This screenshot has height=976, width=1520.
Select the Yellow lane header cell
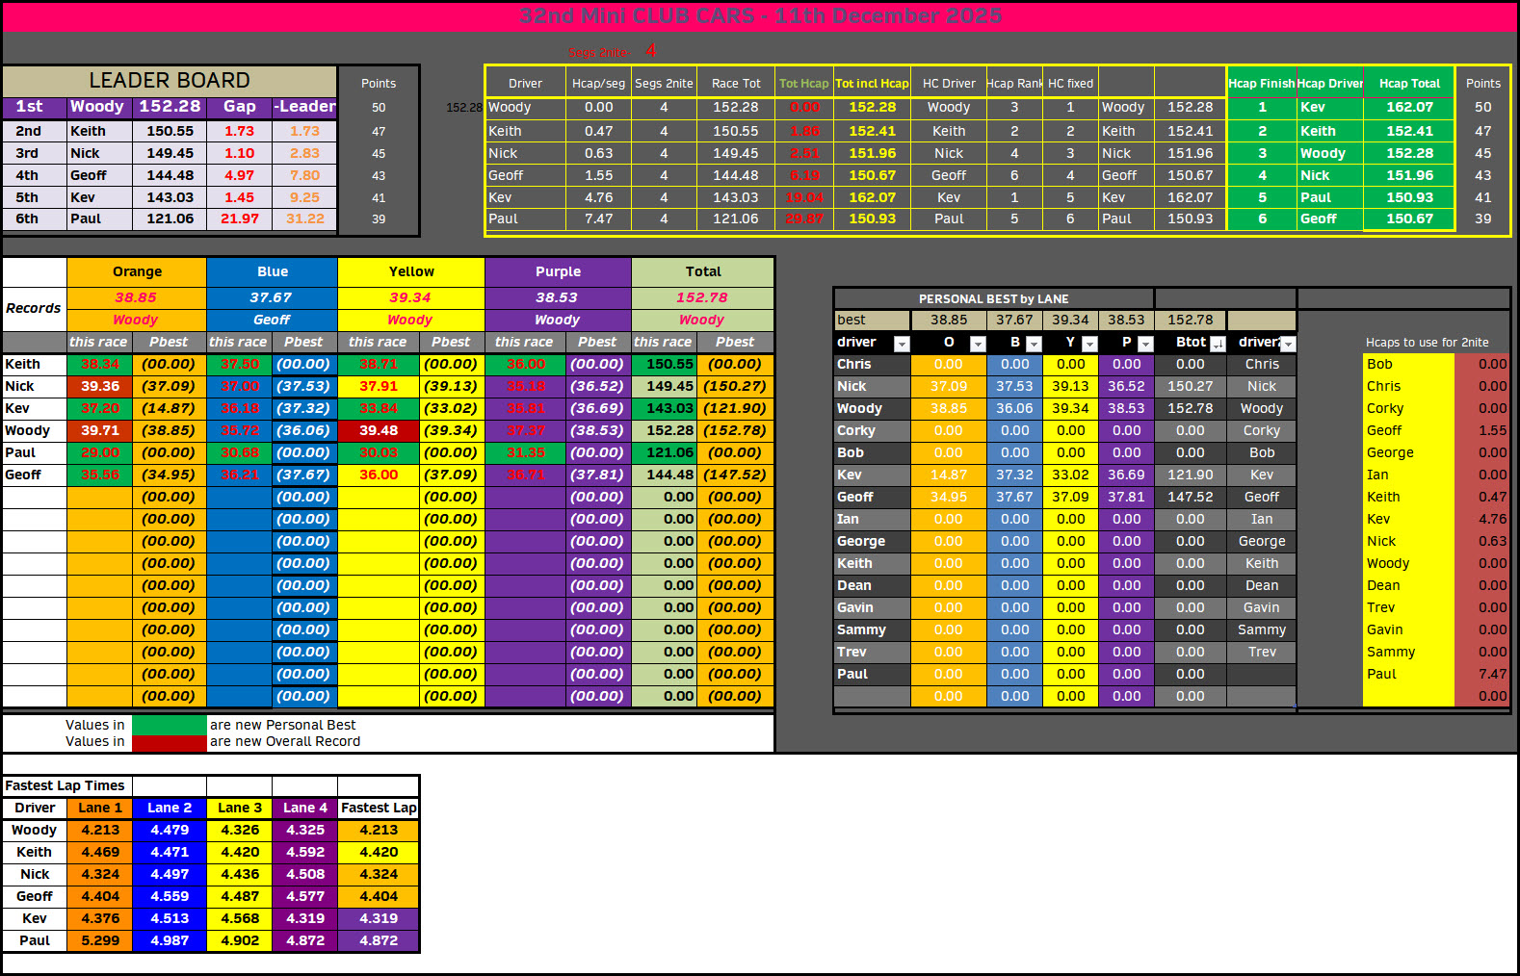coord(411,271)
